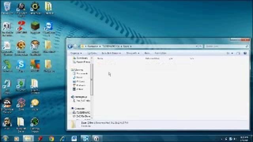Open the Windows Start orb

pyautogui.click(x=5, y=138)
